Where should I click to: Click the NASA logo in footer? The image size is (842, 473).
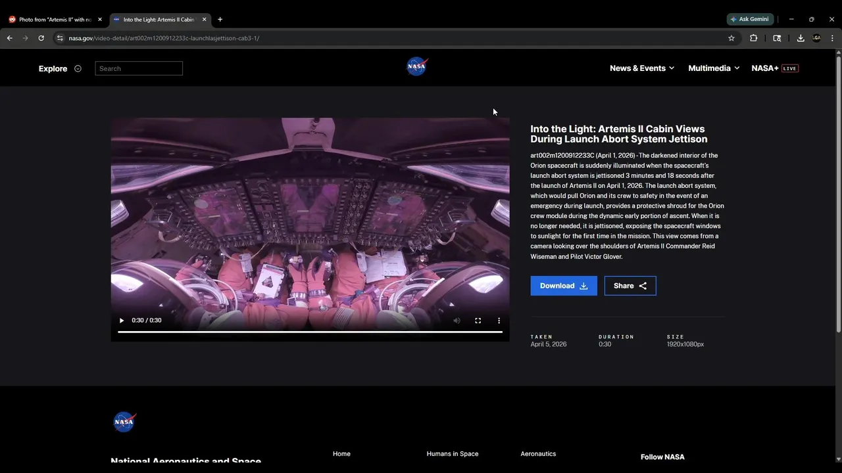124,422
